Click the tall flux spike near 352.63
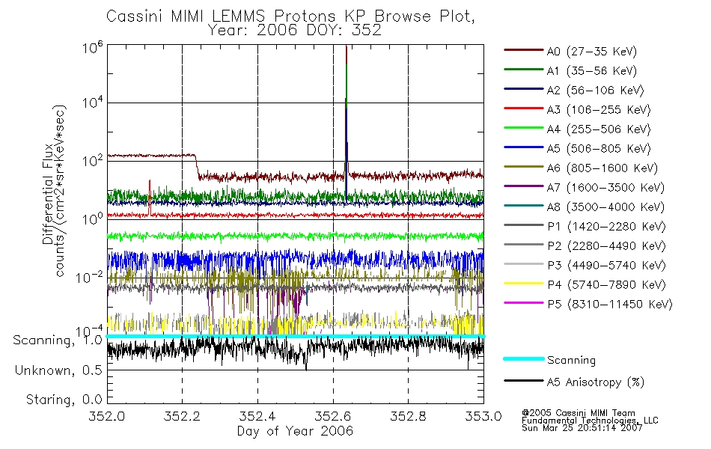 pos(347,123)
